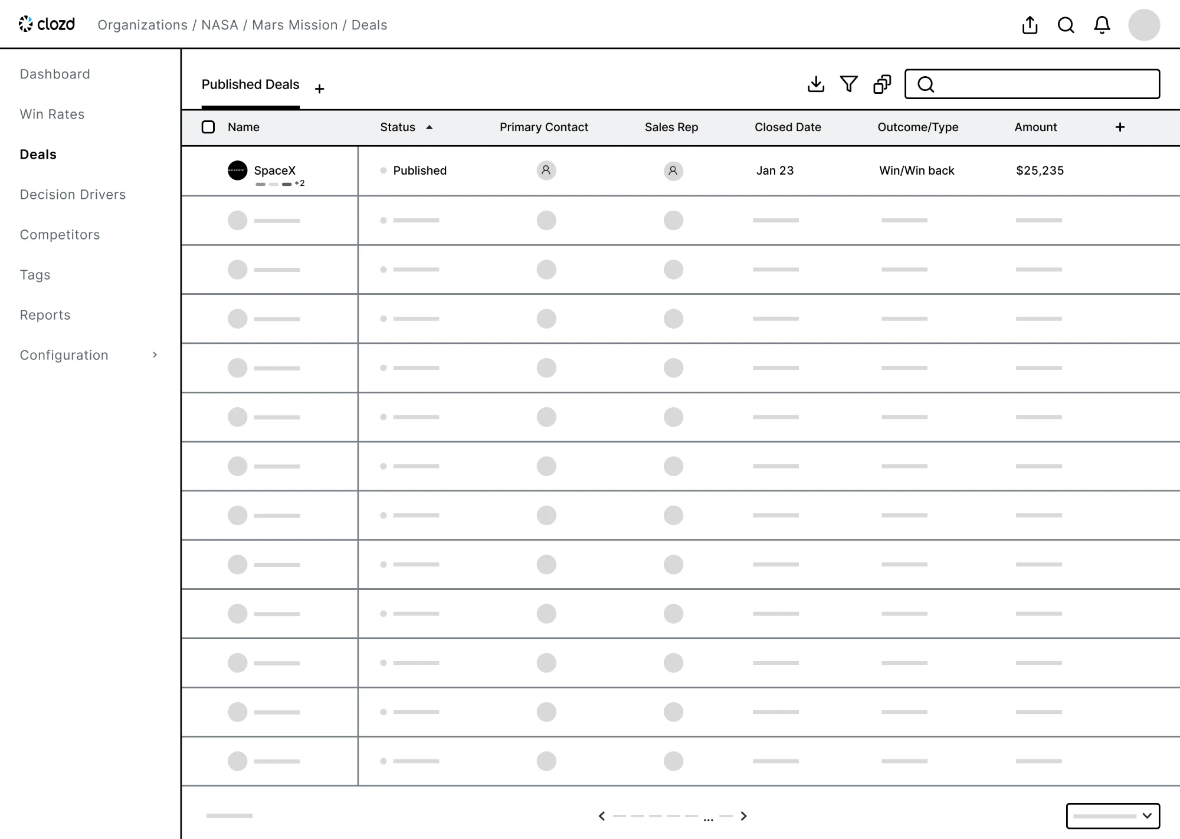Go to previous page arrow
The height and width of the screenshot is (839, 1180).
[x=601, y=816]
